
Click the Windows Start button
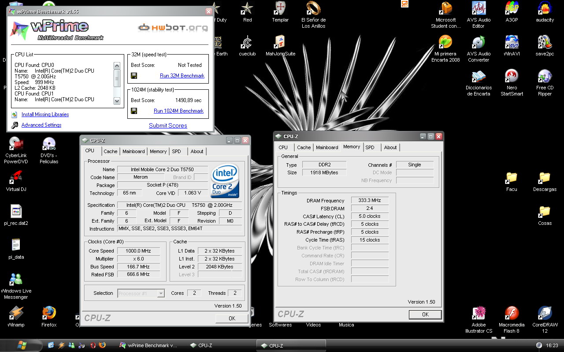[22, 345]
